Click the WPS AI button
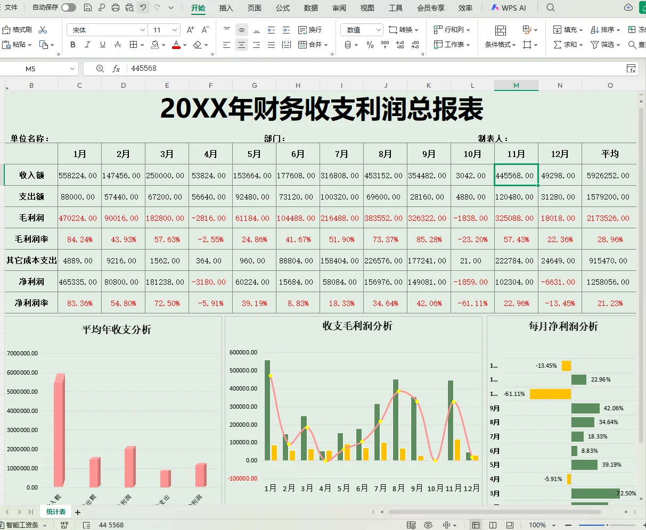The height and width of the screenshot is (530, 646). (508, 8)
